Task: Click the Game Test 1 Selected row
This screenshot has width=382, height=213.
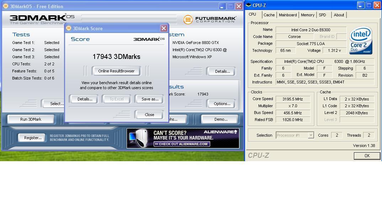Action: pos(36,43)
